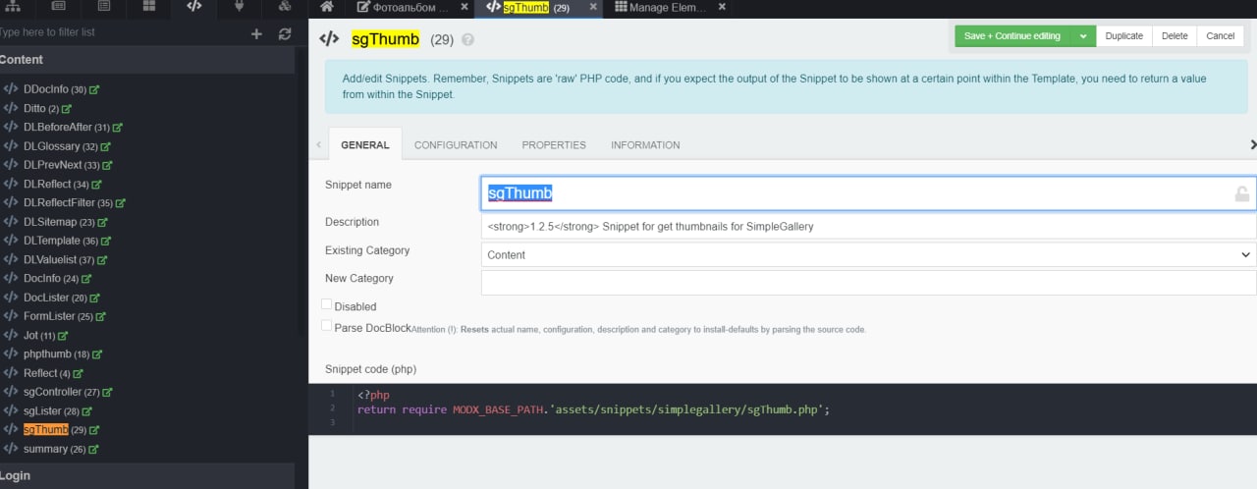Open DLReflectFilter in new window icon

pyautogui.click(x=120, y=203)
